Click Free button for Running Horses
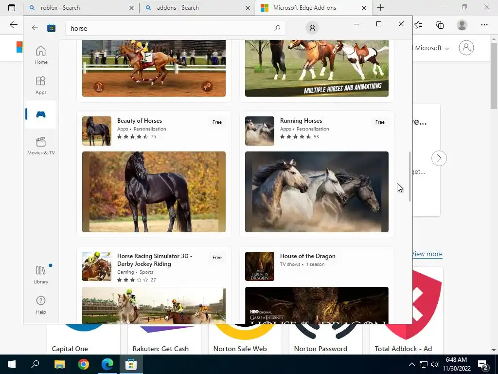This screenshot has width=498, height=374. pyautogui.click(x=380, y=122)
